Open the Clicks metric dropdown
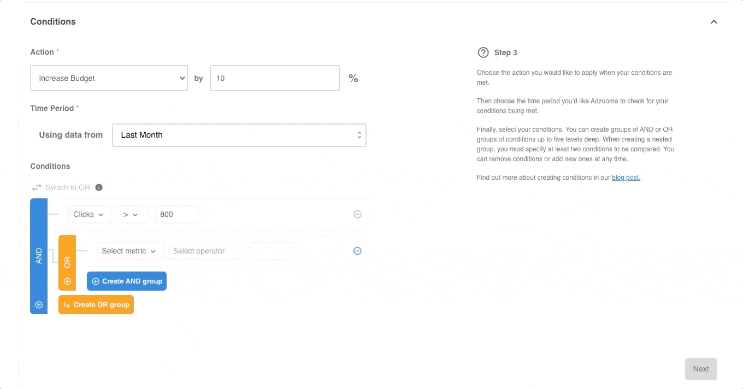This screenshot has width=743, height=389. (89, 214)
